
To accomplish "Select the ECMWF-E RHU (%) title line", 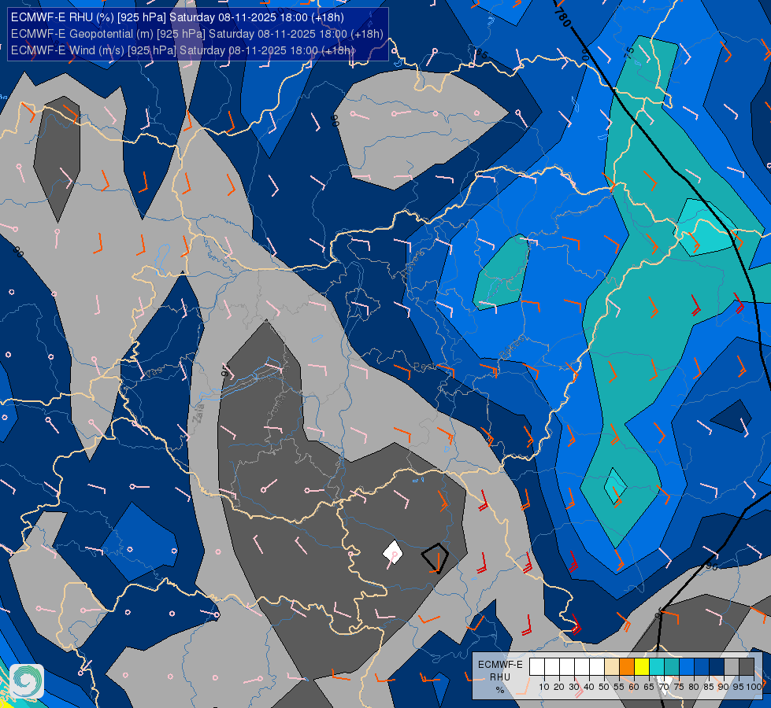I will pos(177,17).
